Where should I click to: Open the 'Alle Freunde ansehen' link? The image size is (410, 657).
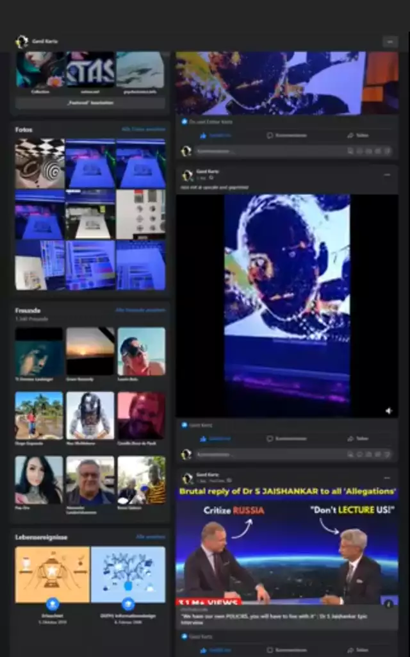tap(140, 310)
